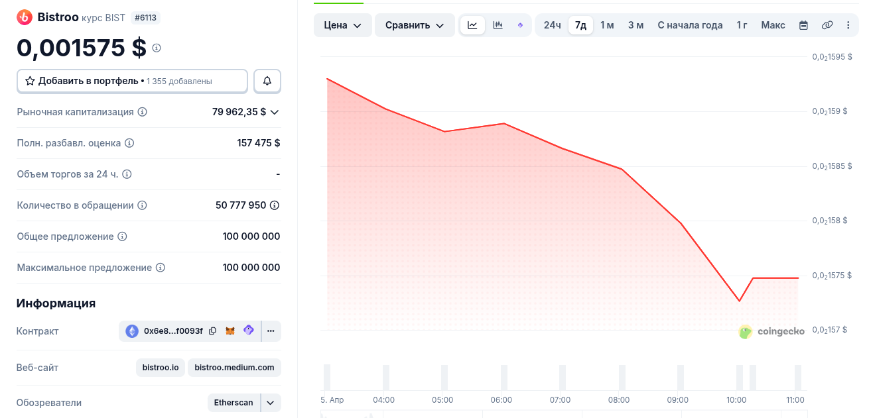Image resolution: width=869 pixels, height=418 pixels.
Task: Open info icon beside Объем торгов за 24 ч.
Action: click(127, 174)
